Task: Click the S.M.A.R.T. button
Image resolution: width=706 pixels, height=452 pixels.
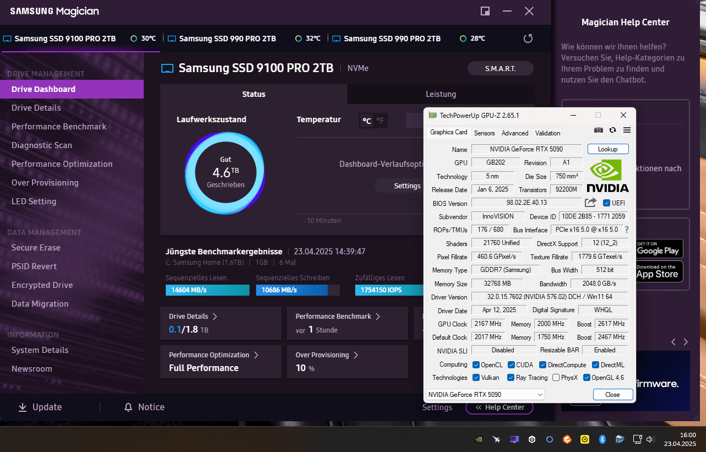Action: point(501,68)
